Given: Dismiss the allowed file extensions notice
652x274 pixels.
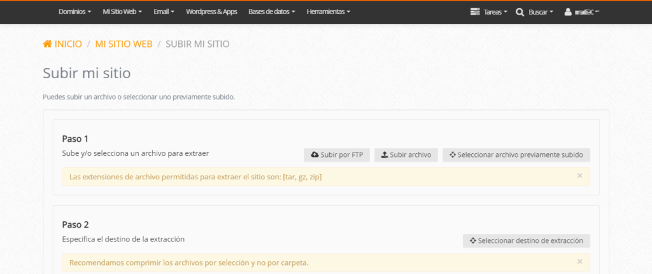Looking at the screenshot, I should [x=579, y=175].
